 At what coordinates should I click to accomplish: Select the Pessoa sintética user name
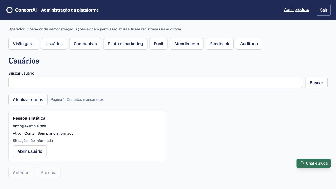click(29, 118)
